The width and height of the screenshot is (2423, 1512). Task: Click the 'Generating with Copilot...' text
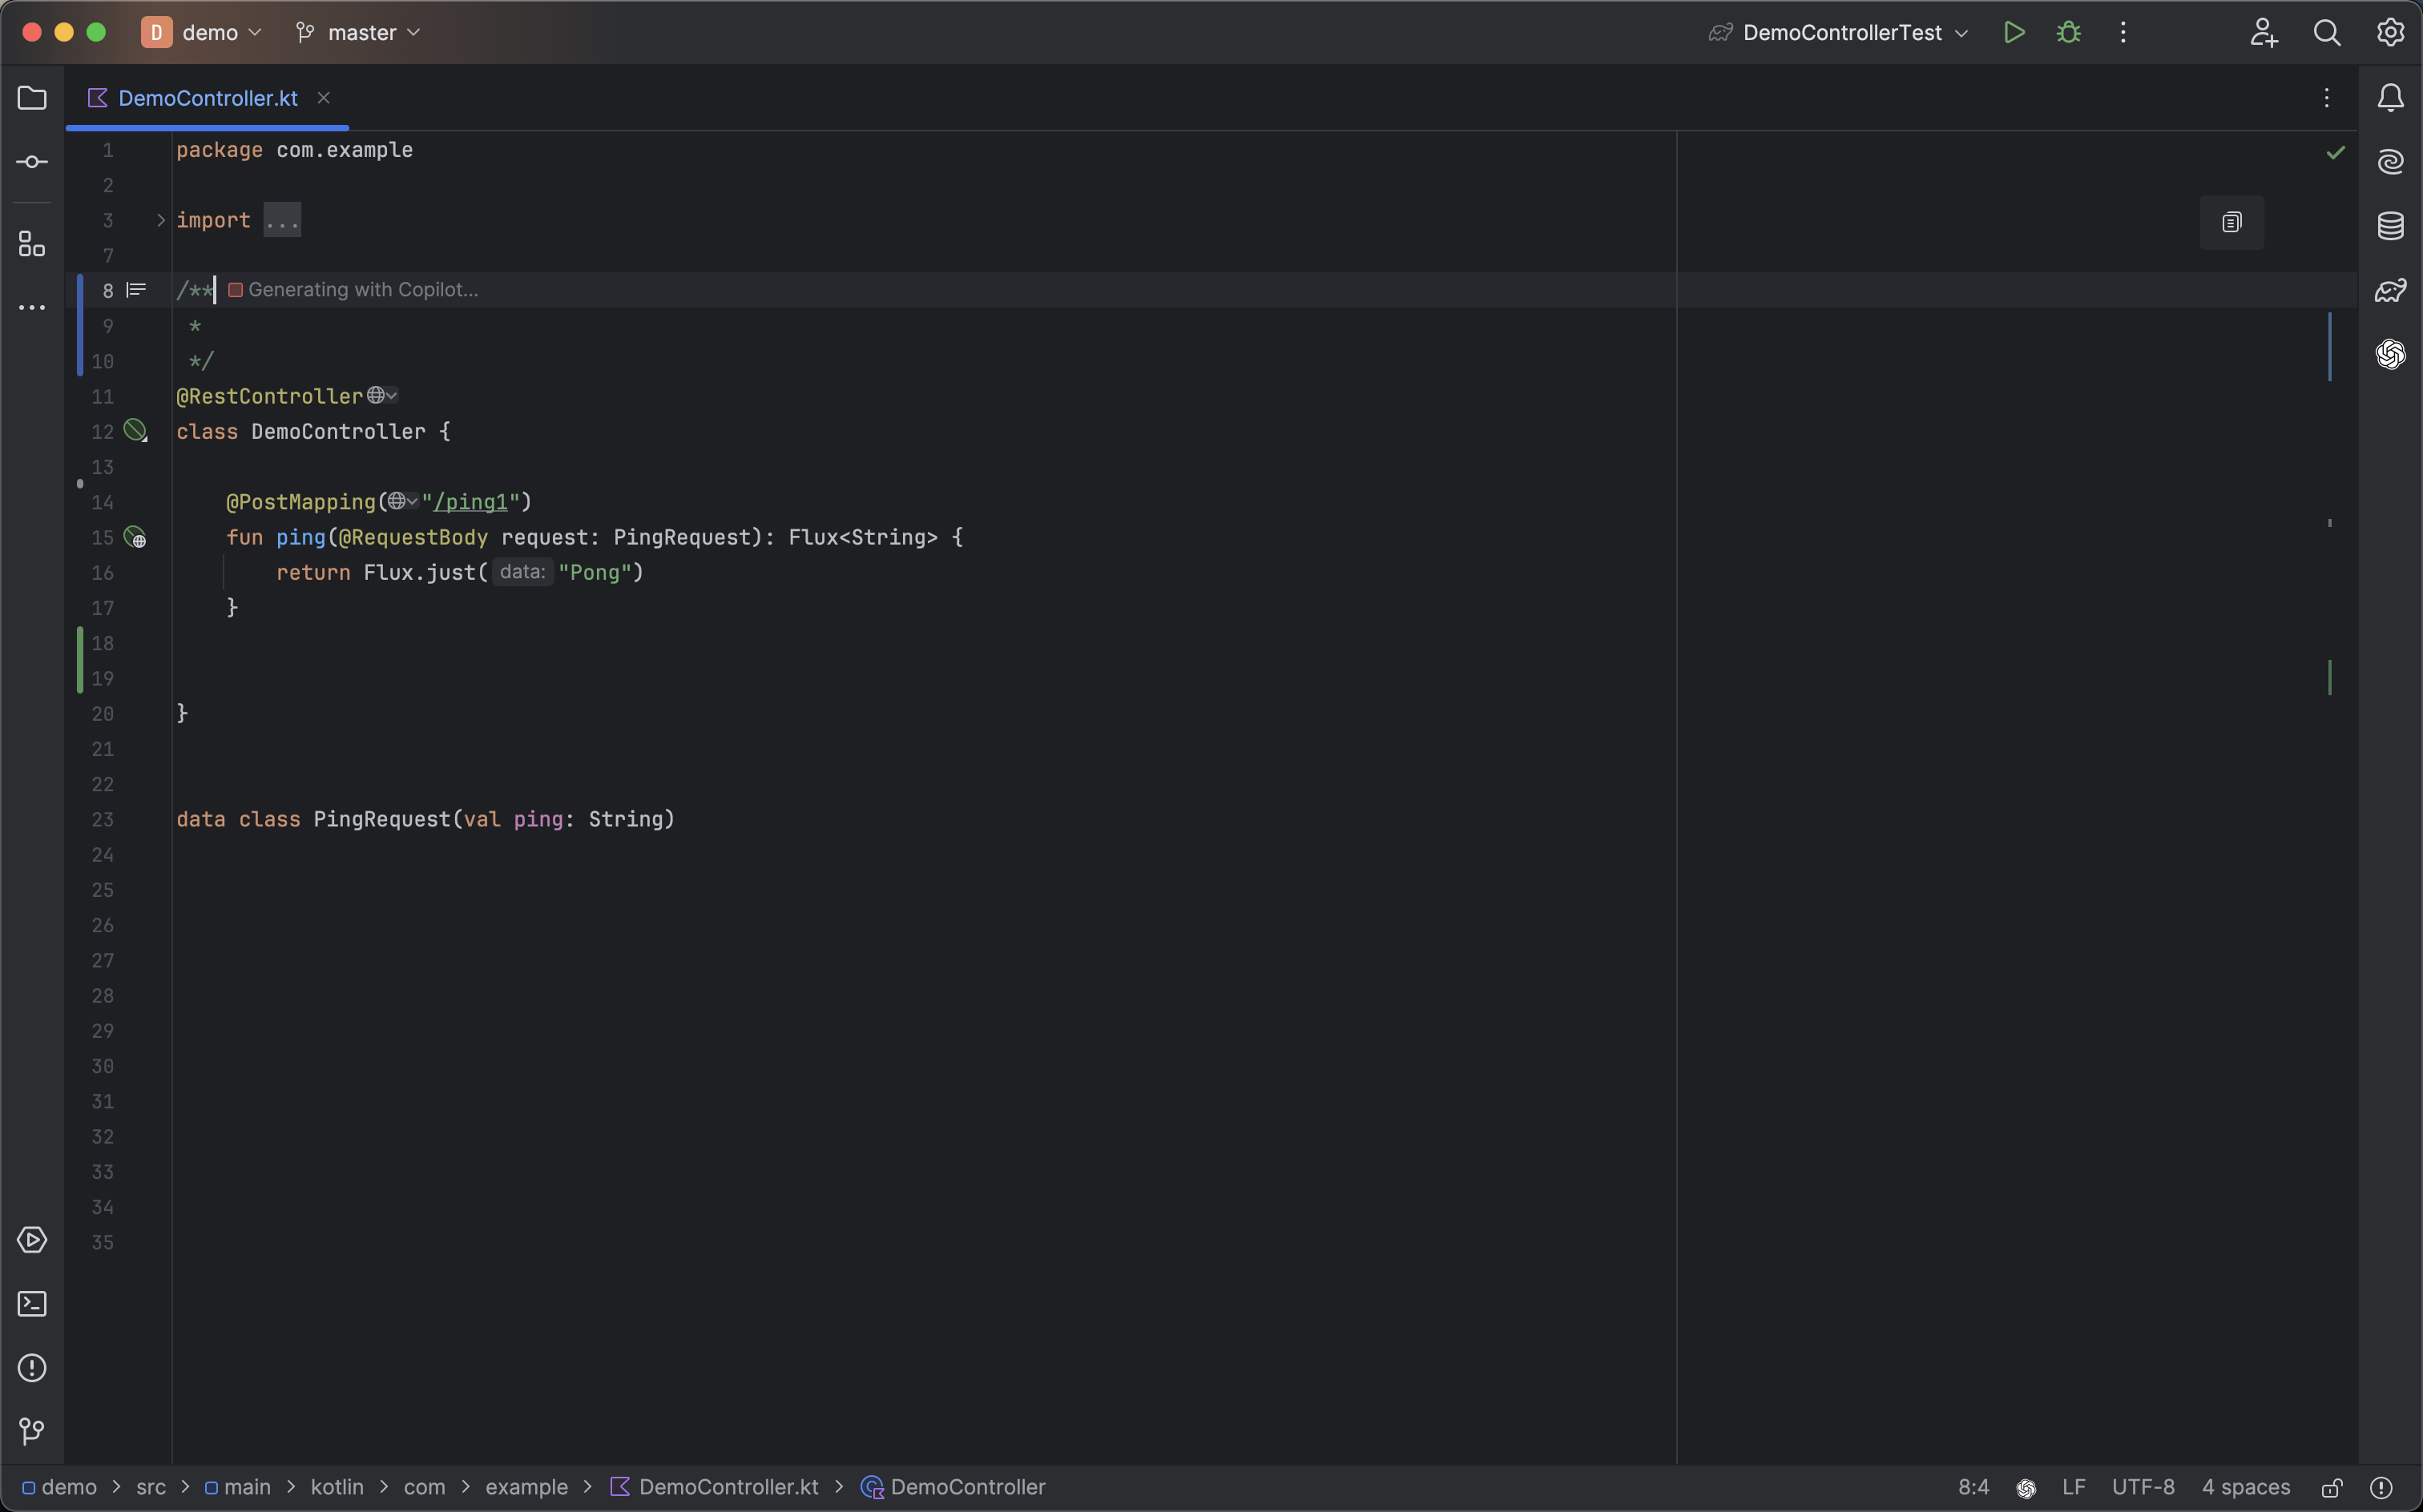tap(363, 290)
